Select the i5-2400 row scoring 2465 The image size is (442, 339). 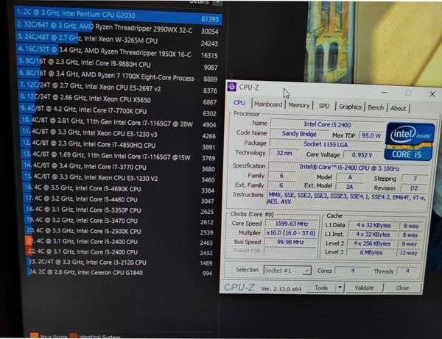(x=119, y=241)
